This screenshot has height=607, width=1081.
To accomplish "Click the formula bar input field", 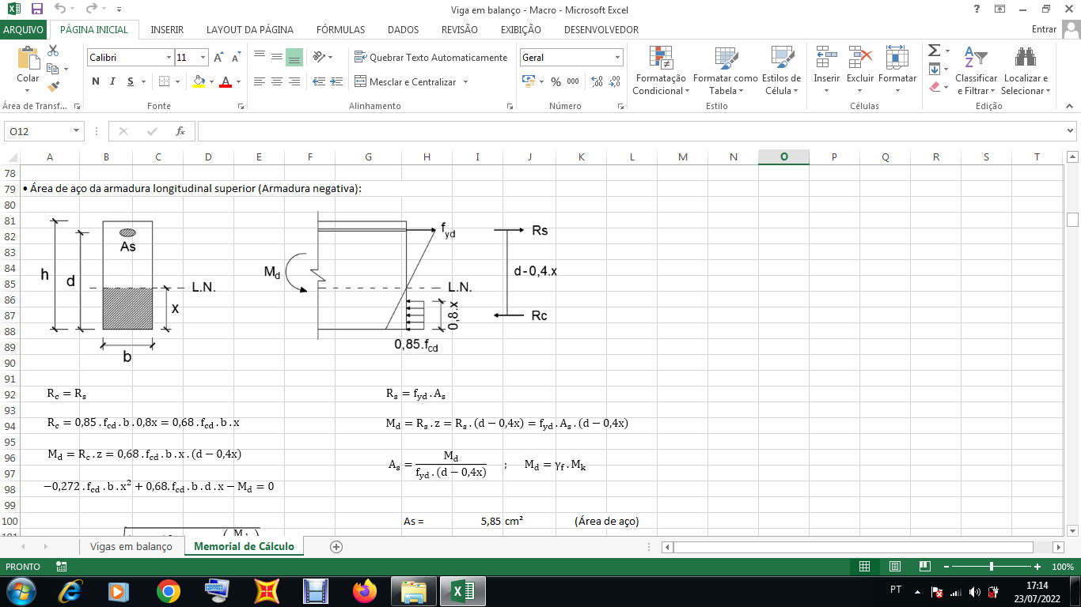I will point(632,131).
